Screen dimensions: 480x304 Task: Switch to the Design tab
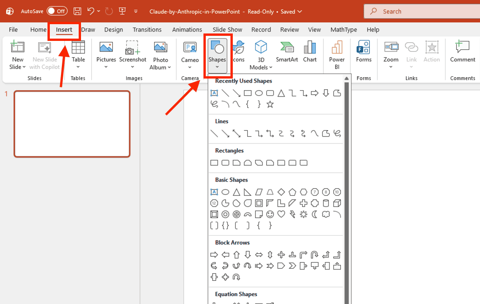tap(114, 30)
